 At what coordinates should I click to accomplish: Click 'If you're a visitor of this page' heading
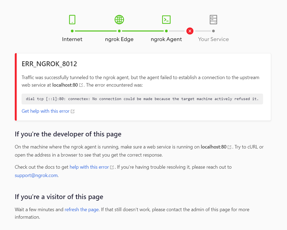59,197
